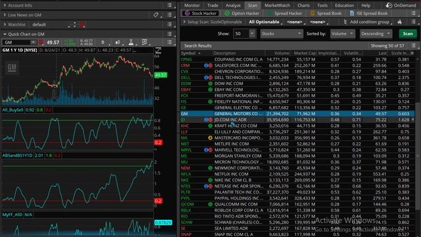The width and height of the screenshot is (421, 237).
Task: Open the Studies flask icon
Action: (131, 42)
